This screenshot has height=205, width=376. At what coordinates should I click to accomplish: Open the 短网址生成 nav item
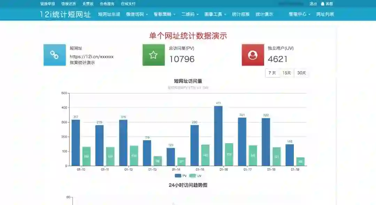[x=109, y=14]
